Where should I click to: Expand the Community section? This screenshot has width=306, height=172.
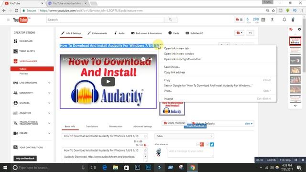49,93
